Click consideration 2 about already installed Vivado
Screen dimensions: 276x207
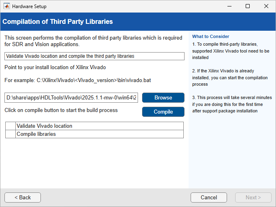230,78
